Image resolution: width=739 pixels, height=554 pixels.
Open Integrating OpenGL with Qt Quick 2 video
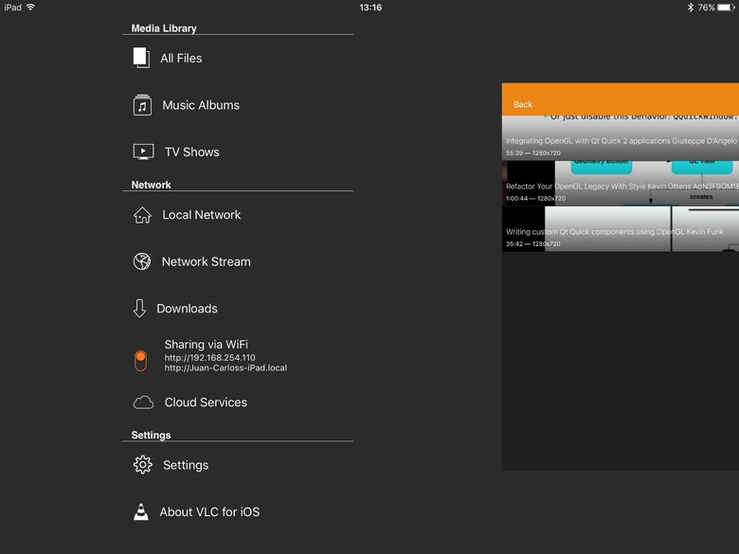(621, 138)
